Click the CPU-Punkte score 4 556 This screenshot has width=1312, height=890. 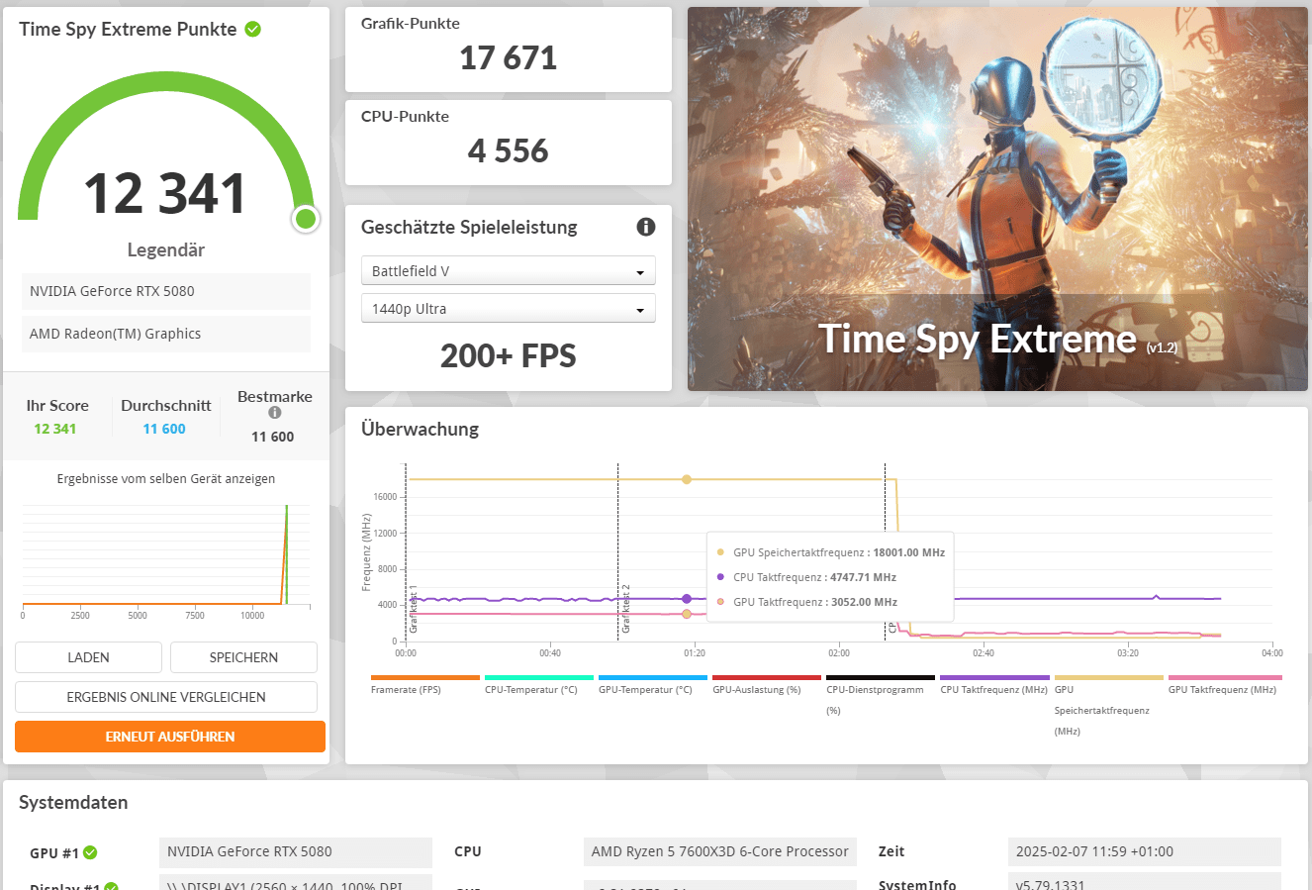tap(509, 151)
